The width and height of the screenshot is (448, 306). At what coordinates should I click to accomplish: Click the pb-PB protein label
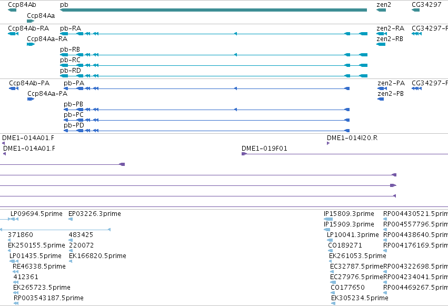73,104
